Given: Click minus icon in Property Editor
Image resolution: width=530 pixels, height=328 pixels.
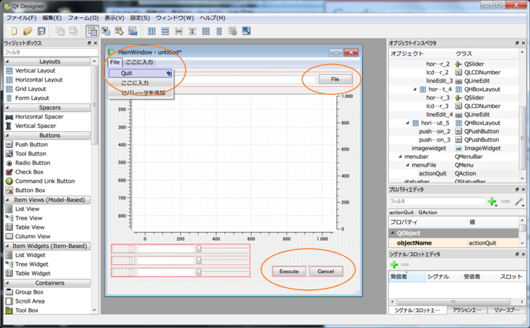Looking at the screenshot, I should tap(505, 201).
